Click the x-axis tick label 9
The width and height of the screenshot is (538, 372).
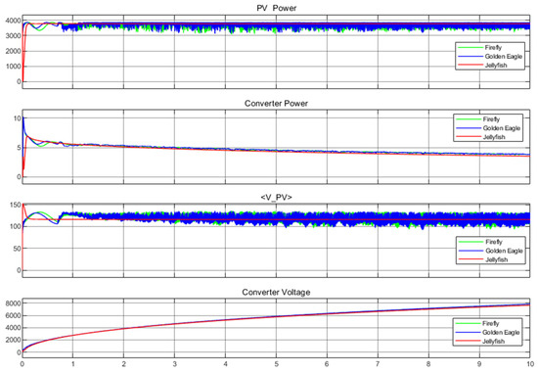(479, 364)
